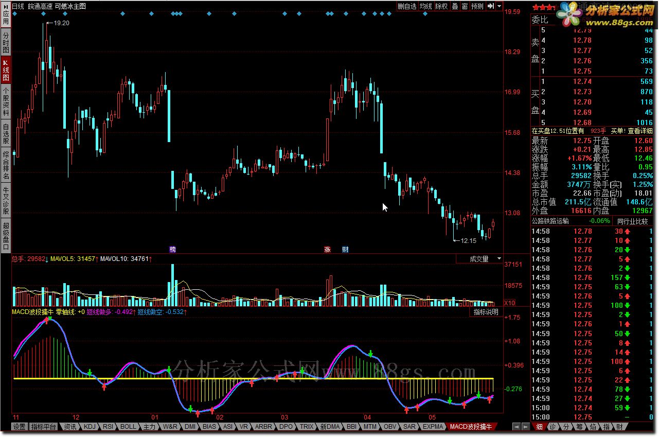Screen dimensions: 659x437
Task: Click the 财 marker under chart
Action: point(345,249)
